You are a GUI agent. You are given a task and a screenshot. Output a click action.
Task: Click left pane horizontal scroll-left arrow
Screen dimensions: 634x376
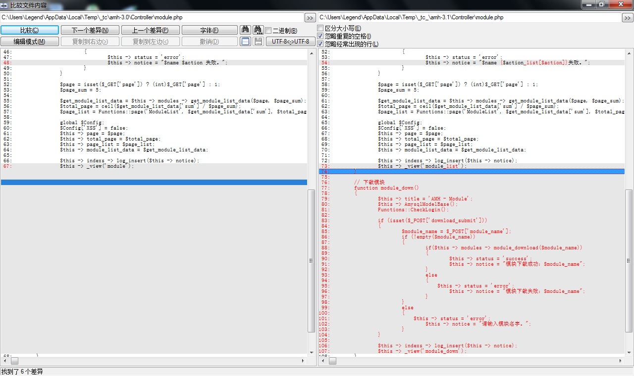(5, 361)
